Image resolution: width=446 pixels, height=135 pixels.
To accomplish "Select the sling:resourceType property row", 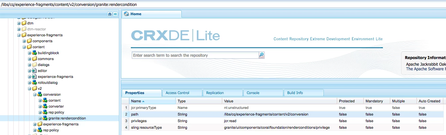I will (x=282, y=127).
